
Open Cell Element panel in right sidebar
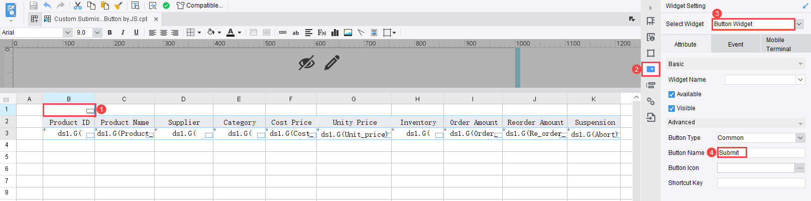(651, 21)
